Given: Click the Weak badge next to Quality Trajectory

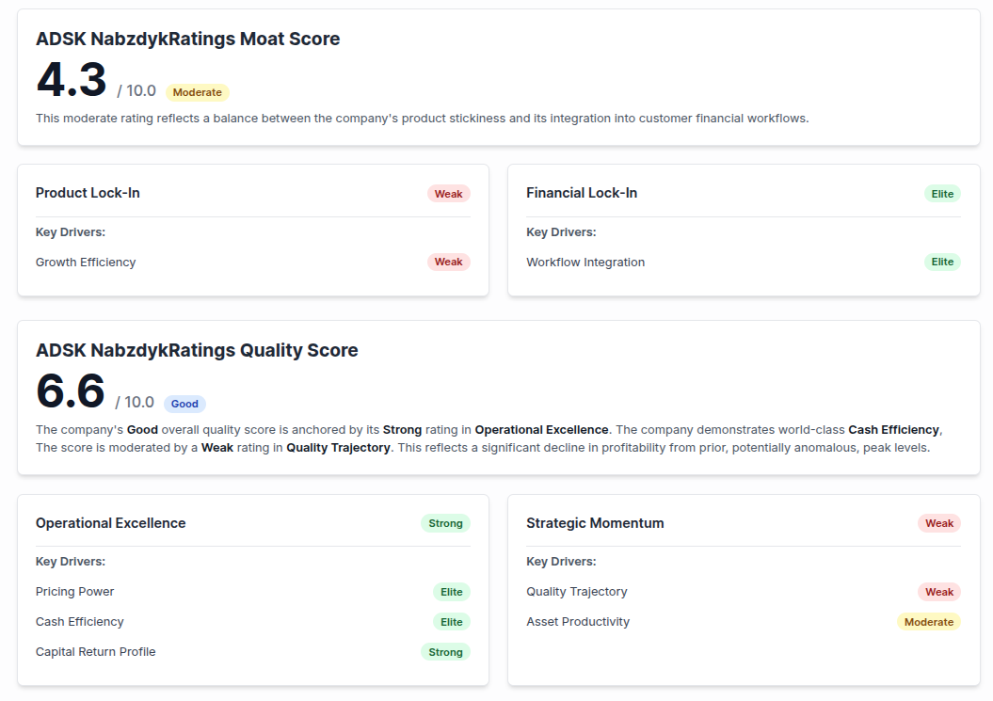Looking at the screenshot, I should (939, 592).
